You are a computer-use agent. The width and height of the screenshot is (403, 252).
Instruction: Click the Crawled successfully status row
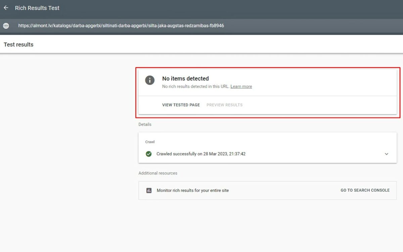point(201,154)
